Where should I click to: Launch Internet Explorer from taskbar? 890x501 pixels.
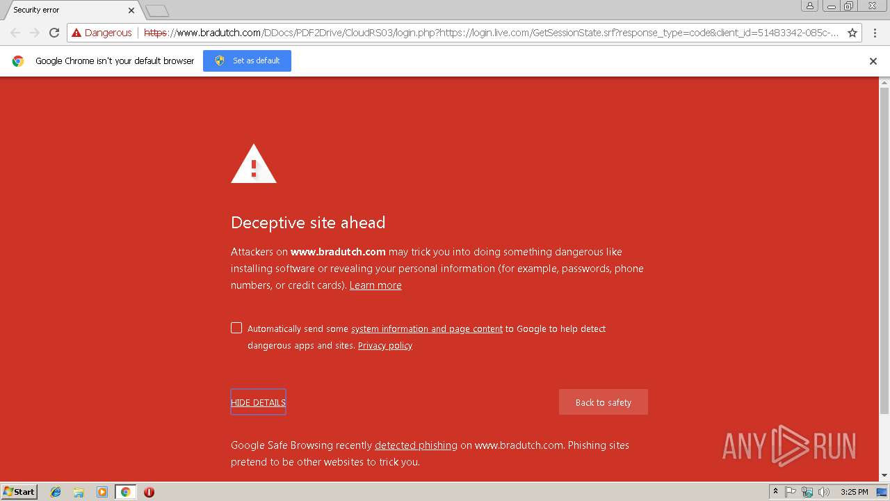pos(56,492)
